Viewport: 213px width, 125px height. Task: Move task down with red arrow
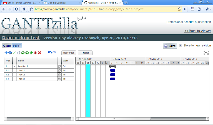(x=35, y=53)
